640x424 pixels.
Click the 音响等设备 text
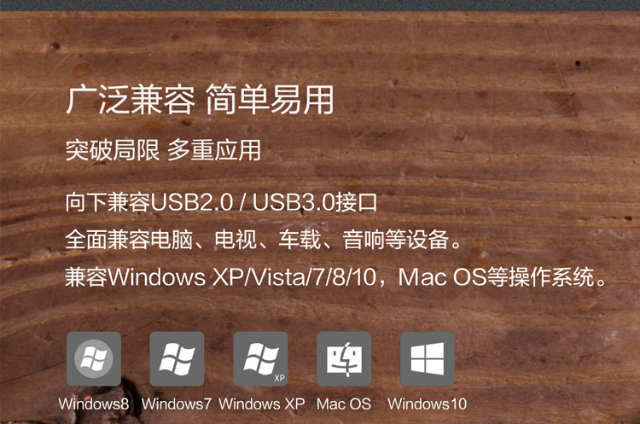(x=395, y=240)
